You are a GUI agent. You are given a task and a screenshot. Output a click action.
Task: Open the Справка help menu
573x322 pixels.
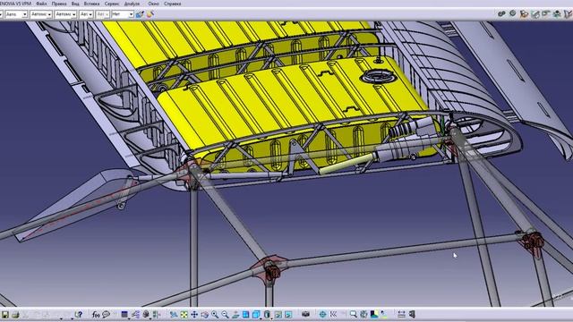point(172,4)
